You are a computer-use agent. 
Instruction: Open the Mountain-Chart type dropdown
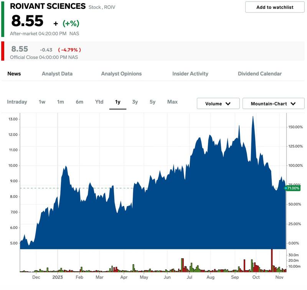(273, 104)
